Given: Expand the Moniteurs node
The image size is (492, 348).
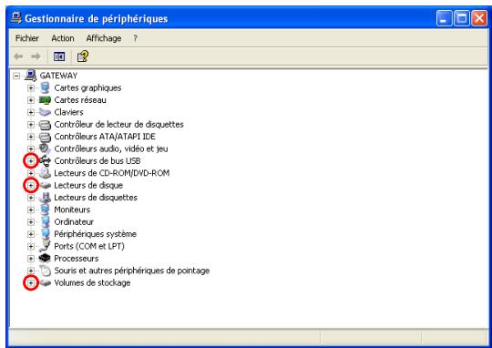Looking at the screenshot, I should pyautogui.click(x=31, y=210).
